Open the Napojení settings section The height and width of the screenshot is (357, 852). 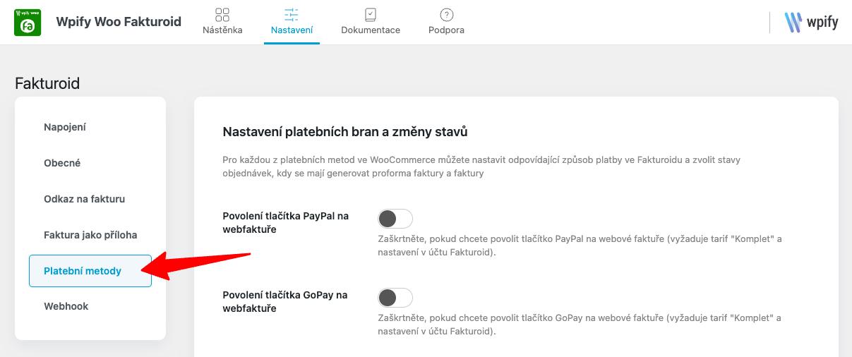[x=65, y=127]
